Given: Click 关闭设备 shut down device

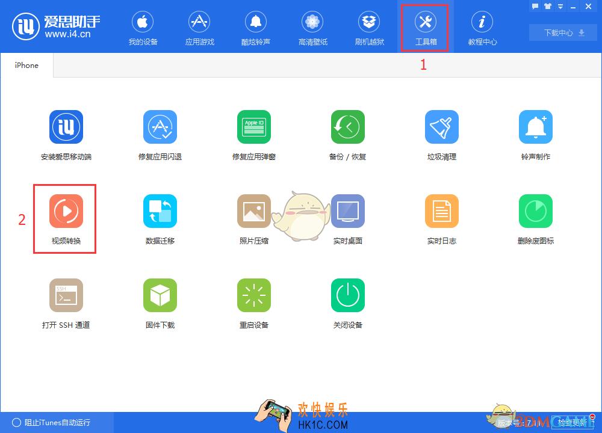Looking at the screenshot, I should (348, 303).
